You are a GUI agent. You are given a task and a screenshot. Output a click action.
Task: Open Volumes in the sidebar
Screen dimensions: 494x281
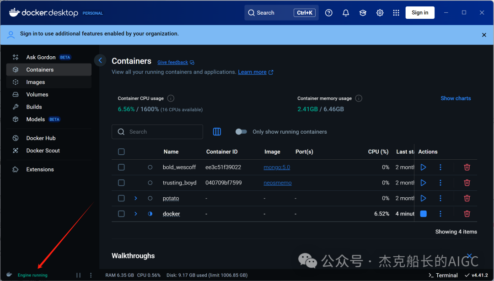click(49, 94)
